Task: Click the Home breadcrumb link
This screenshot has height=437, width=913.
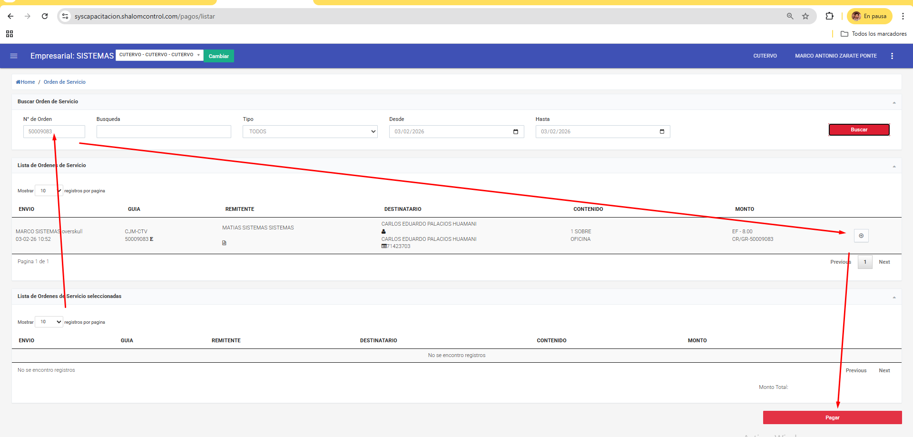Action: [26, 82]
